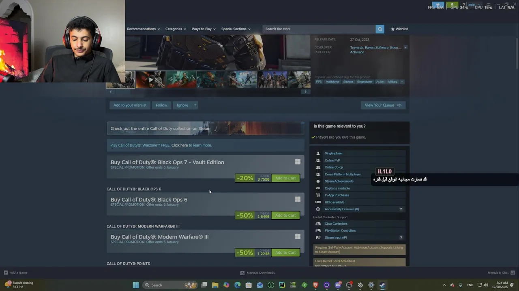Click the Add a Game plus icon
The height and width of the screenshot is (291, 519).
[x=6, y=273]
